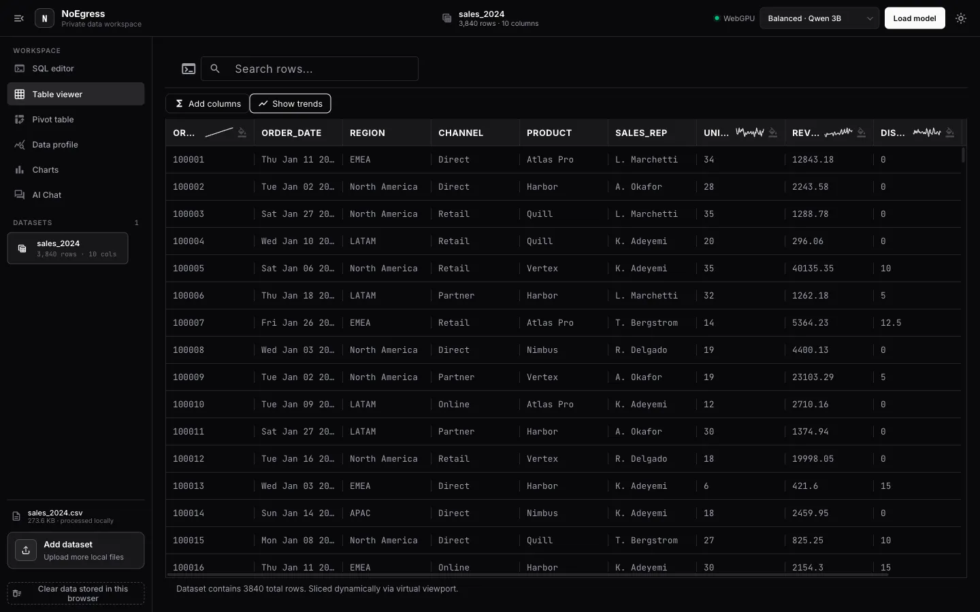This screenshot has height=612, width=980.
Task: Click the vertical table scrollbar
Action: coord(963,154)
